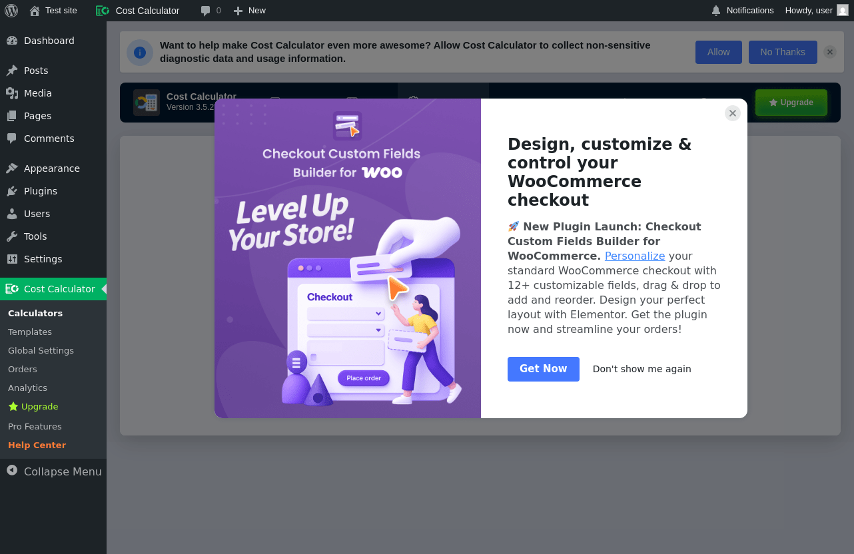
Task: Open Media library menu
Action: point(53,93)
